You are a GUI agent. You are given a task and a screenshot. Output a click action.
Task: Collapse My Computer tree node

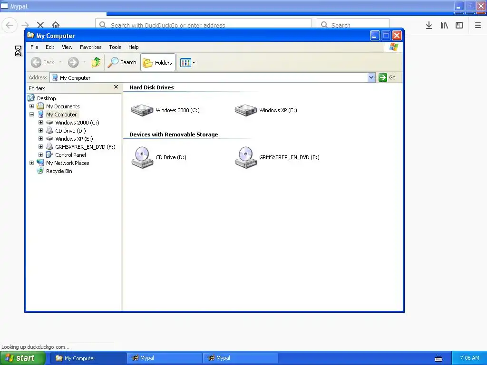coord(32,114)
